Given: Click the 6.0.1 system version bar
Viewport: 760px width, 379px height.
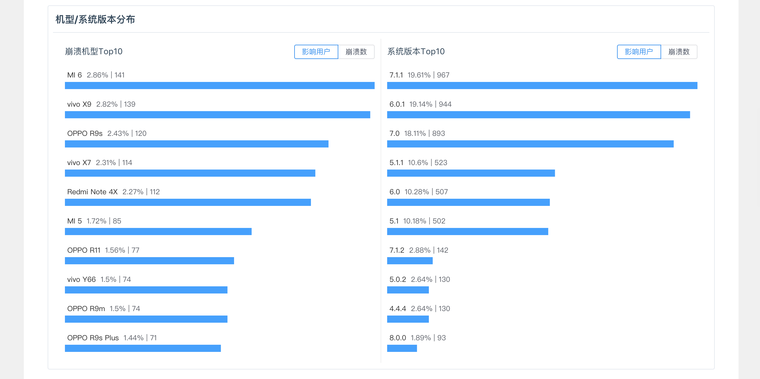Looking at the screenshot, I should (x=538, y=115).
